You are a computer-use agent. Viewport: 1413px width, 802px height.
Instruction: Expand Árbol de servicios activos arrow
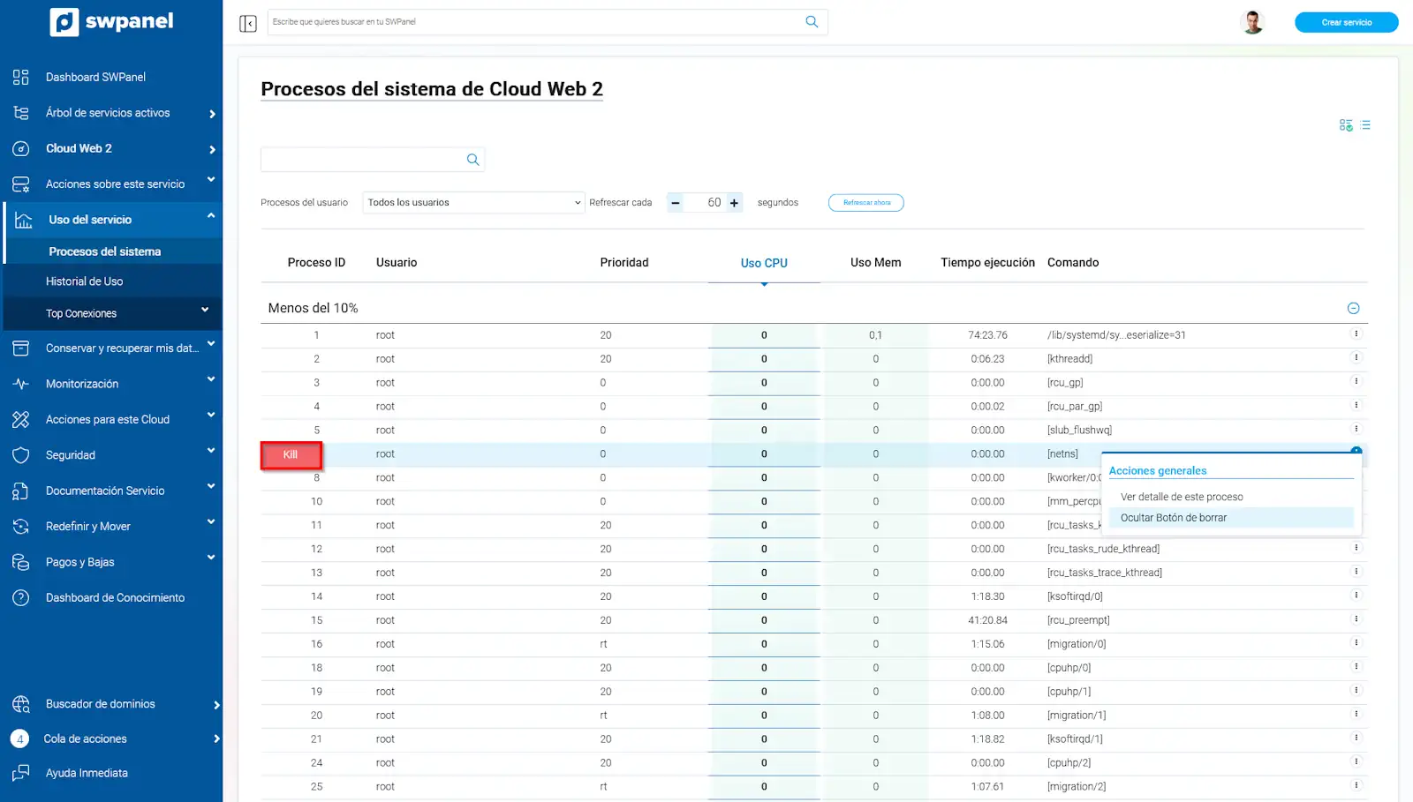point(212,114)
